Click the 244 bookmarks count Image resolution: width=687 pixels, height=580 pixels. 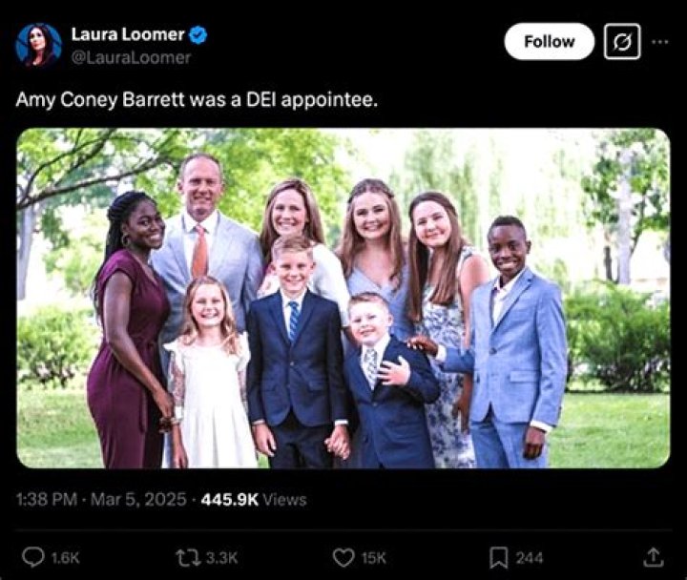tap(530, 558)
